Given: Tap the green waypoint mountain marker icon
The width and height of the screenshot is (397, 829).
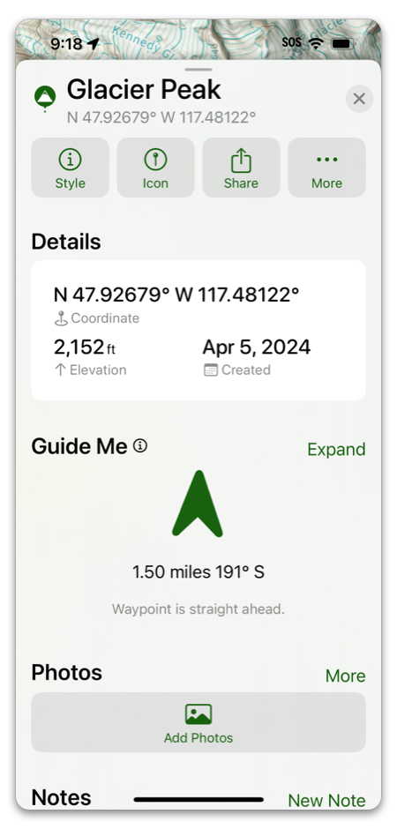Looking at the screenshot, I should point(45,99).
